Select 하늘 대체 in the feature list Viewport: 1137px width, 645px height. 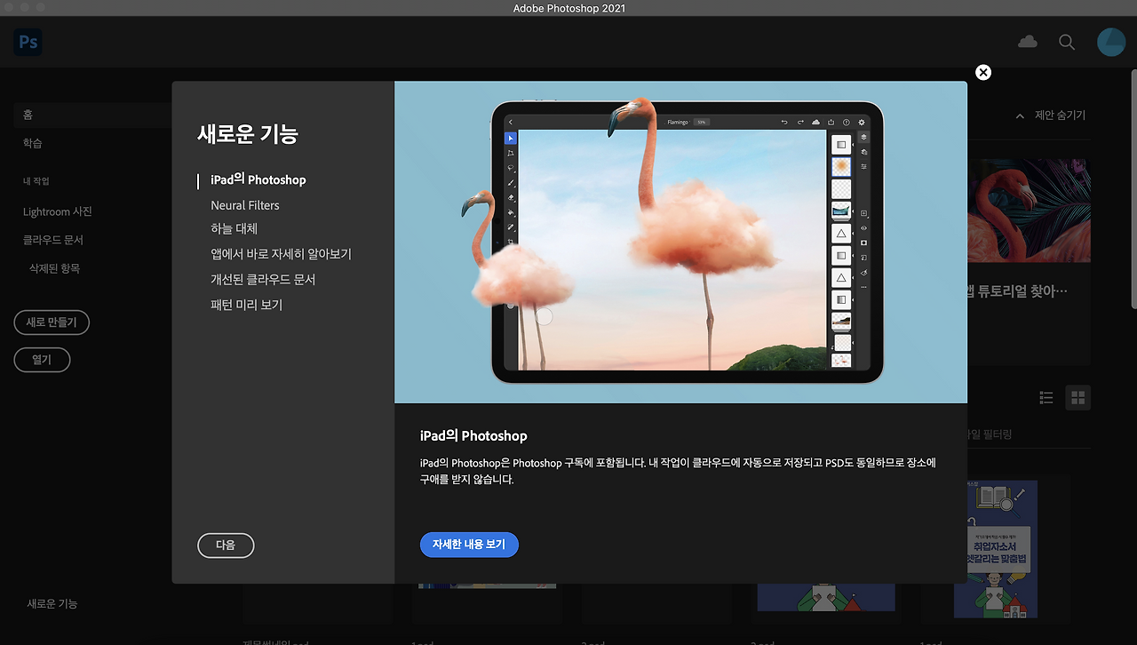pyautogui.click(x=235, y=229)
